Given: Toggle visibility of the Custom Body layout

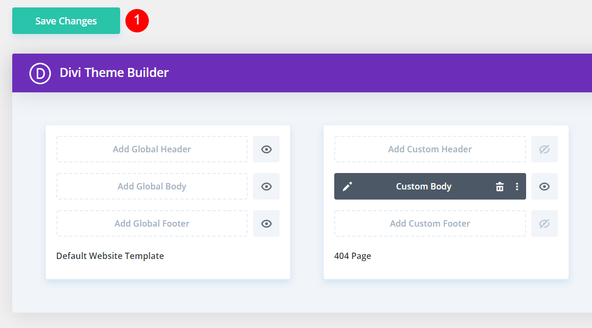Looking at the screenshot, I should 544,186.
